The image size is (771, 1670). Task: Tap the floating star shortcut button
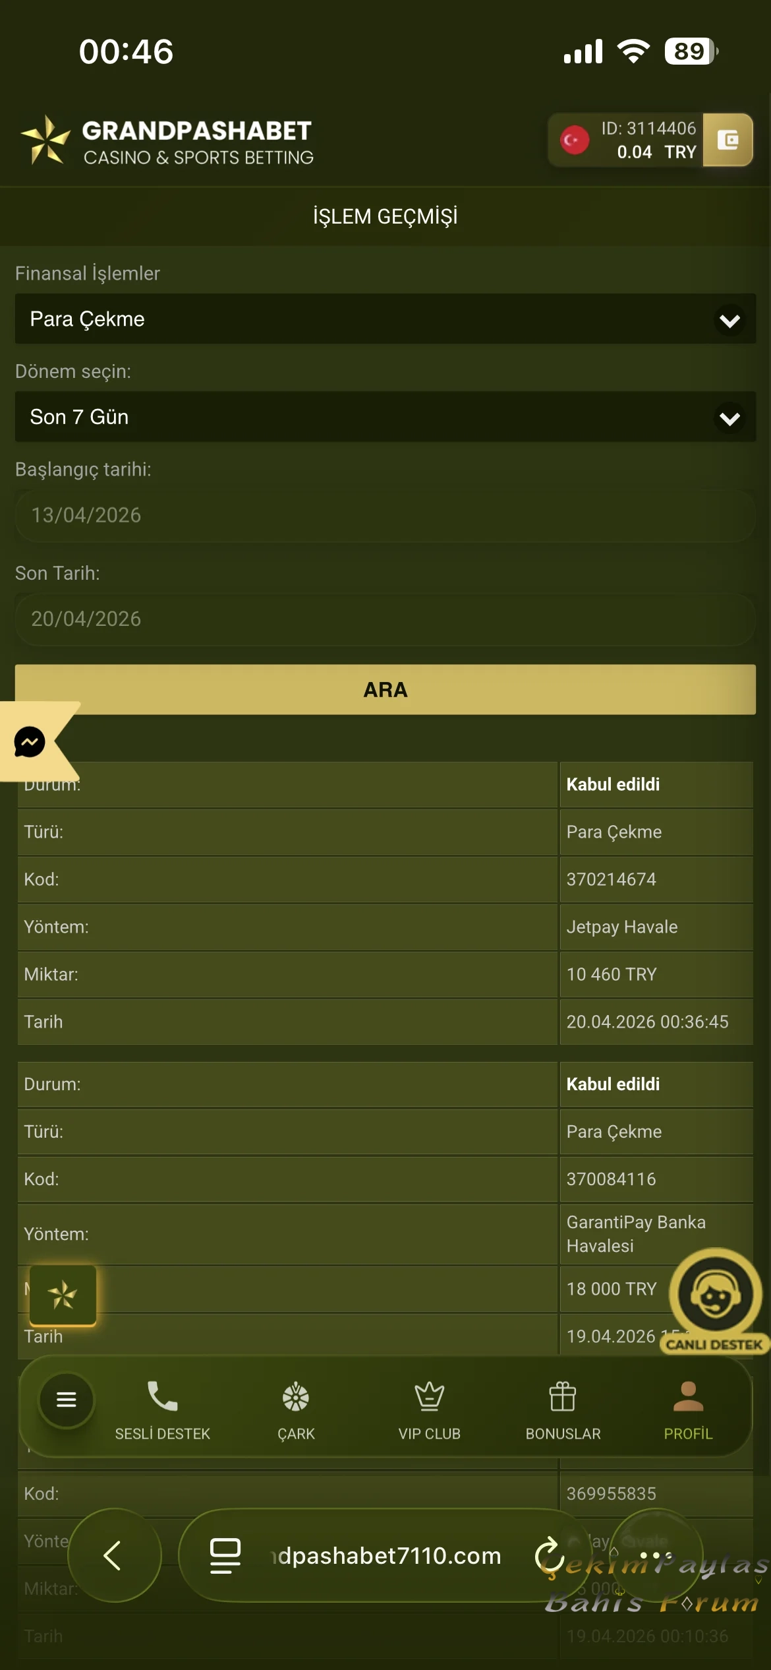click(63, 1295)
